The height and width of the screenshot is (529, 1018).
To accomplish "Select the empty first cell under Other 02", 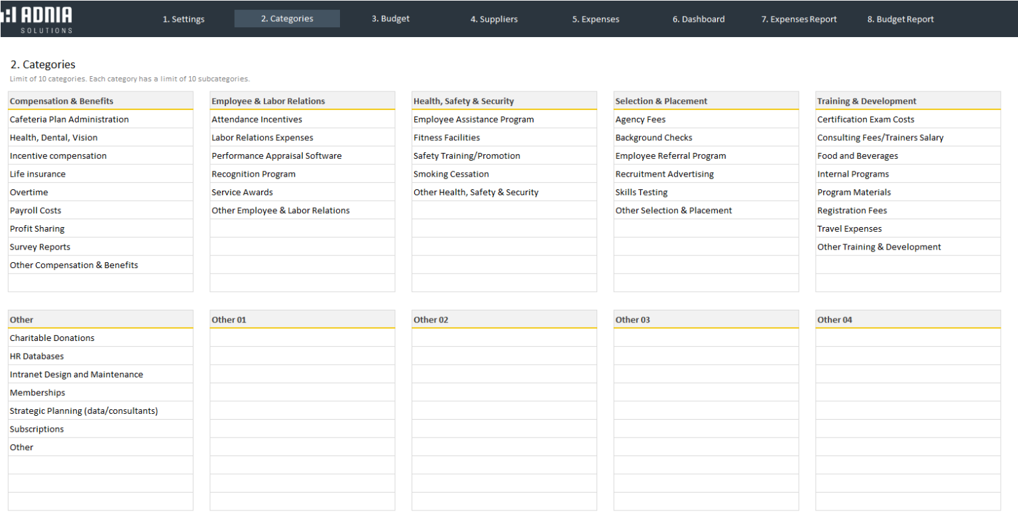I will point(504,338).
